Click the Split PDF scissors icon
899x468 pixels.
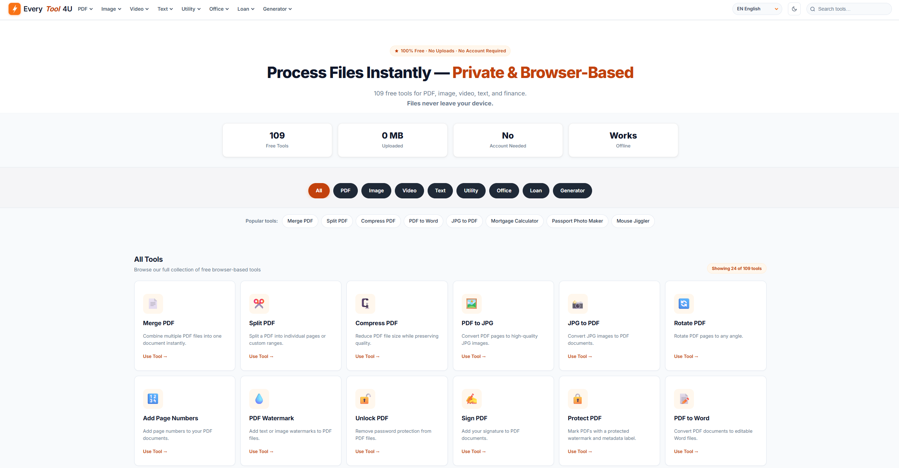259,304
